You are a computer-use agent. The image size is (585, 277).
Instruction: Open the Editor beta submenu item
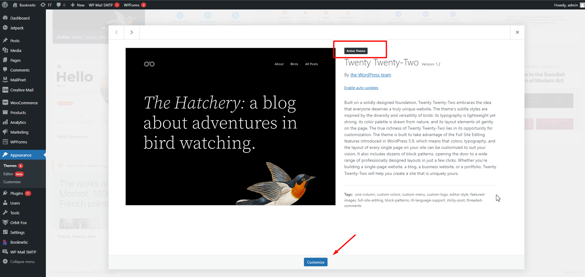(13, 174)
